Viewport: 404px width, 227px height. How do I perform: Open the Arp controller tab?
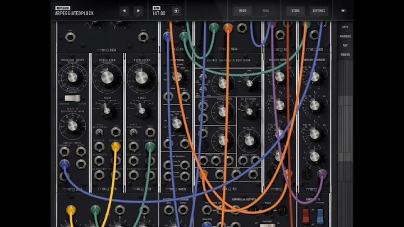pyautogui.click(x=345, y=46)
